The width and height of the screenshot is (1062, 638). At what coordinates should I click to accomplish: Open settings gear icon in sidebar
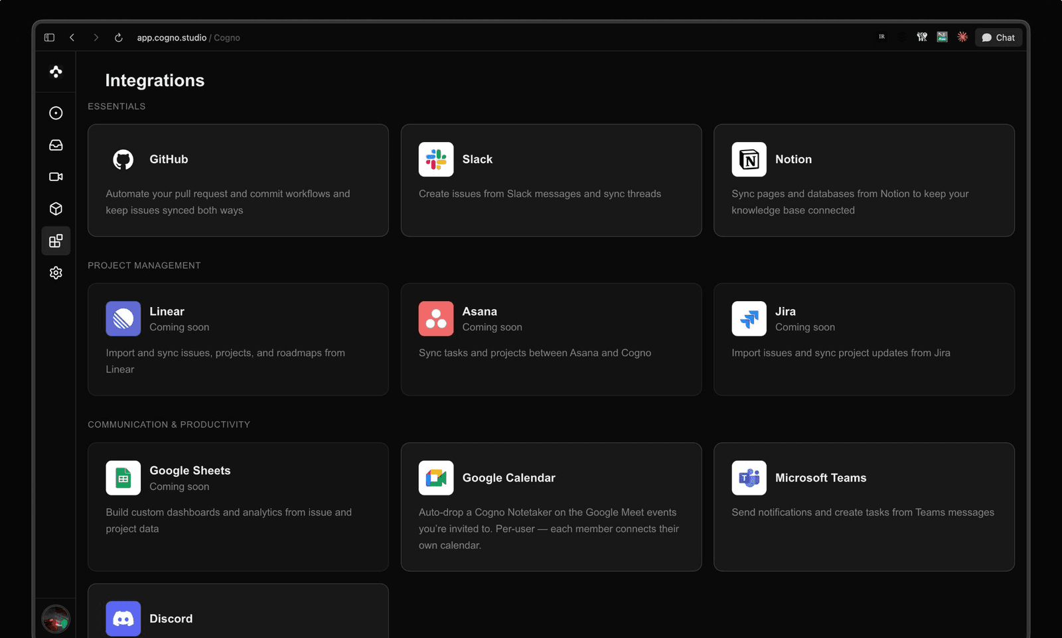pos(56,273)
